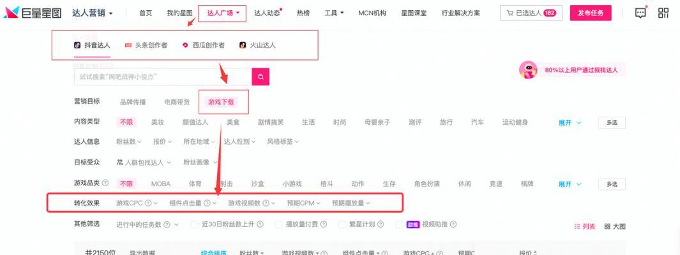Viewport: 680px width, 255px height.
Task: Open 行业解决方案 page
Action: [460, 13]
